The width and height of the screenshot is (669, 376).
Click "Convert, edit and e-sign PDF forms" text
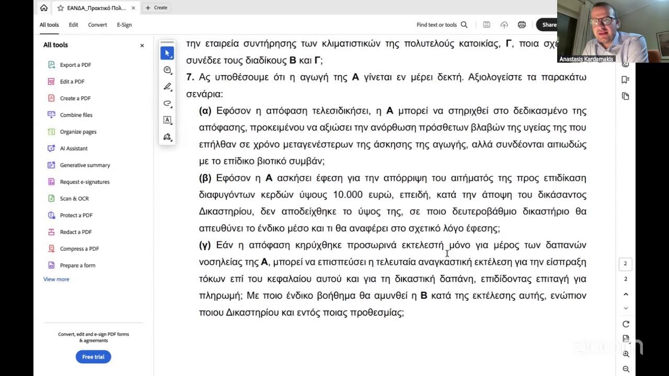tap(94, 334)
